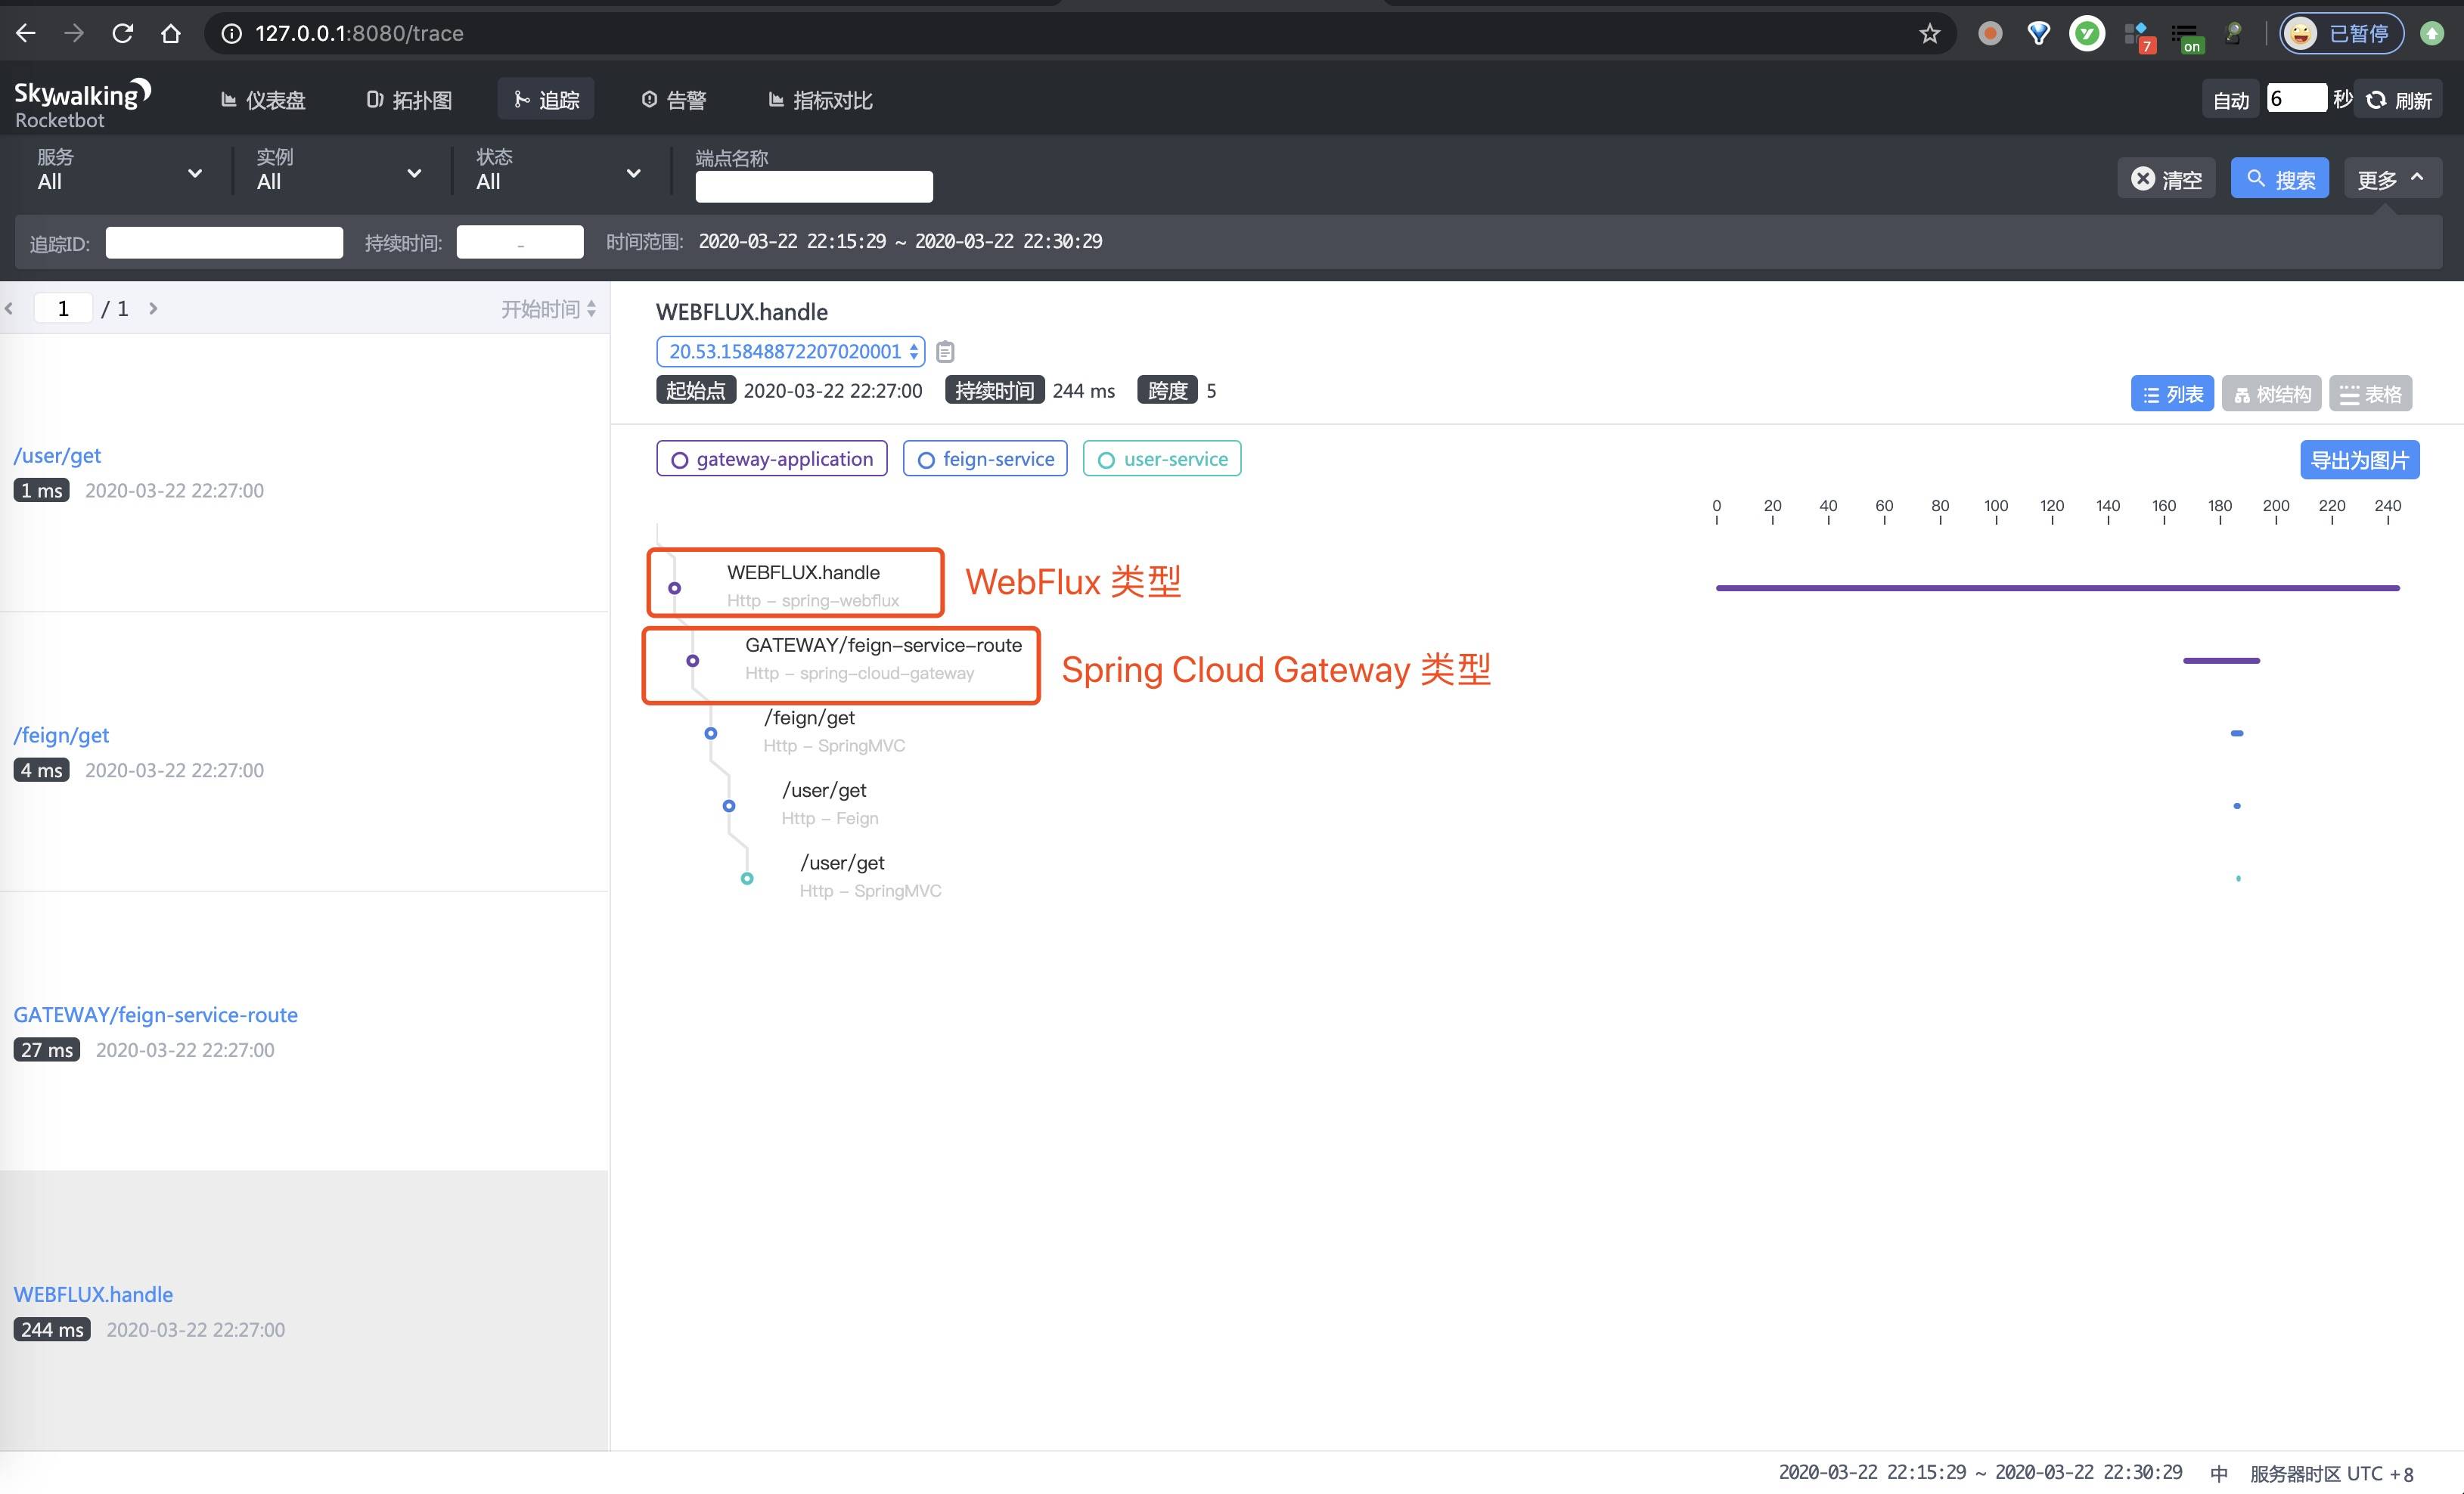Click the green update arrow icon
The height and width of the screenshot is (1494, 2464).
2433,33
